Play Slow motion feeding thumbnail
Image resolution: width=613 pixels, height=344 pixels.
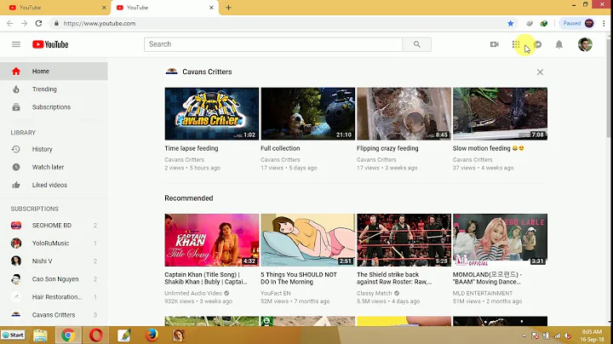coord(500,114)
